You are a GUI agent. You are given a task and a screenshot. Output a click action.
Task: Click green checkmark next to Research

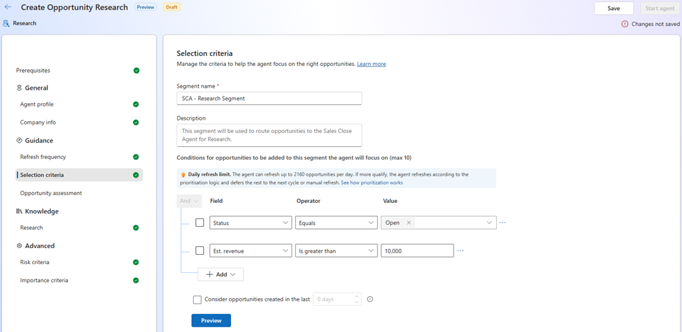pos(136,228)
